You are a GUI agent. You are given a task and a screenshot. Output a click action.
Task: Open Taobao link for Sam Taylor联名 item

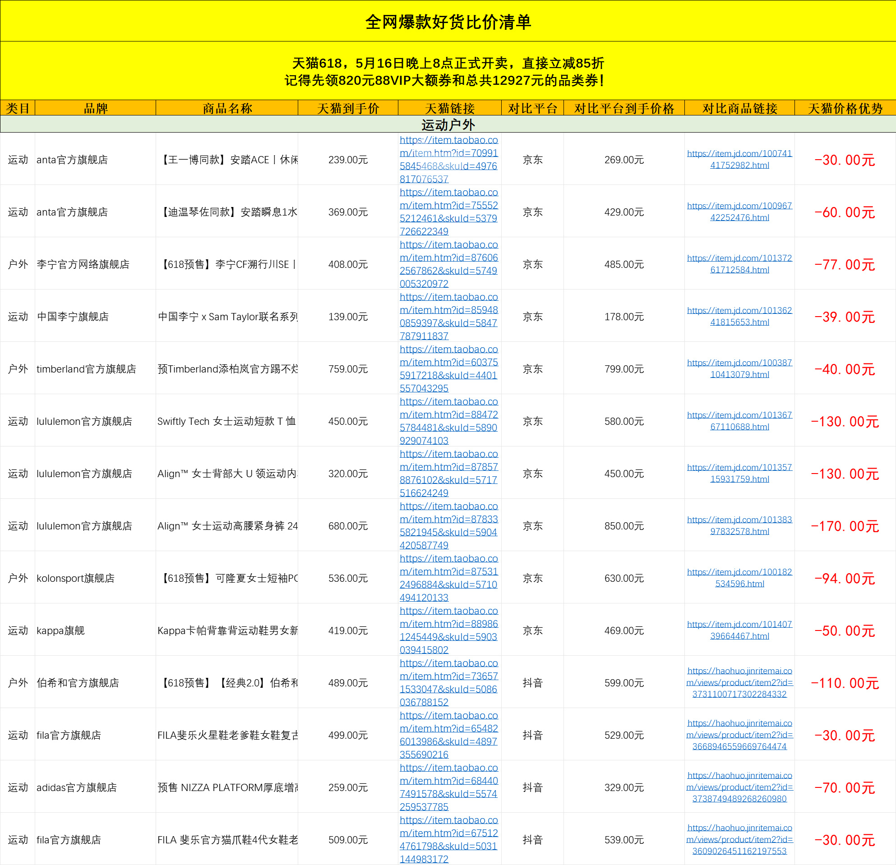[x=449, y=317]
